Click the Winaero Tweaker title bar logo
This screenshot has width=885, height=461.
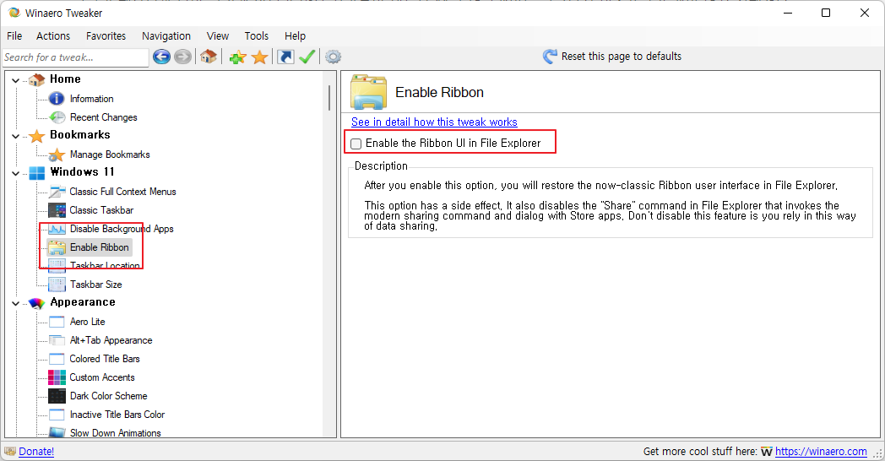[14, 13]
